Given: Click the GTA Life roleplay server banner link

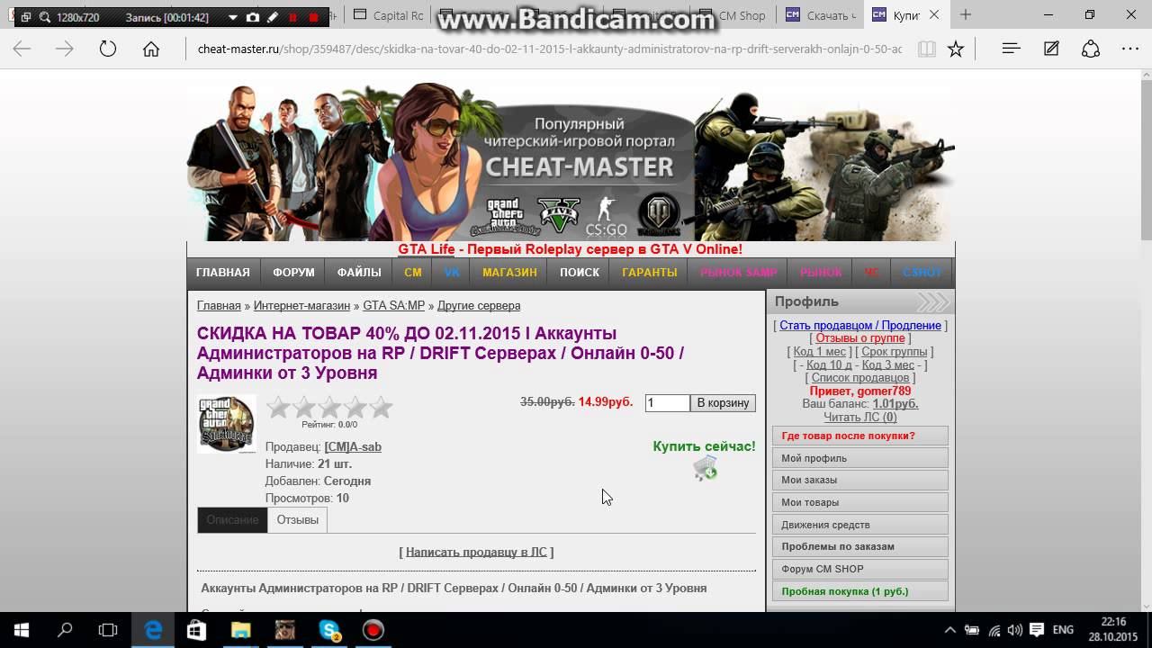Looking at the screenshot, I should pyautogui.click(x=571, y=249).
